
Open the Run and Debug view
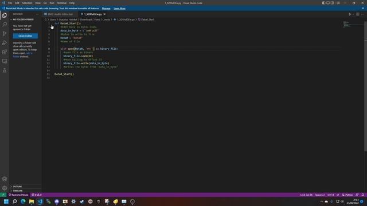pos(5,43)
